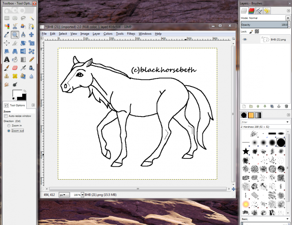
Task: Choose the Zoom in radio option
Action: point(8,125)
